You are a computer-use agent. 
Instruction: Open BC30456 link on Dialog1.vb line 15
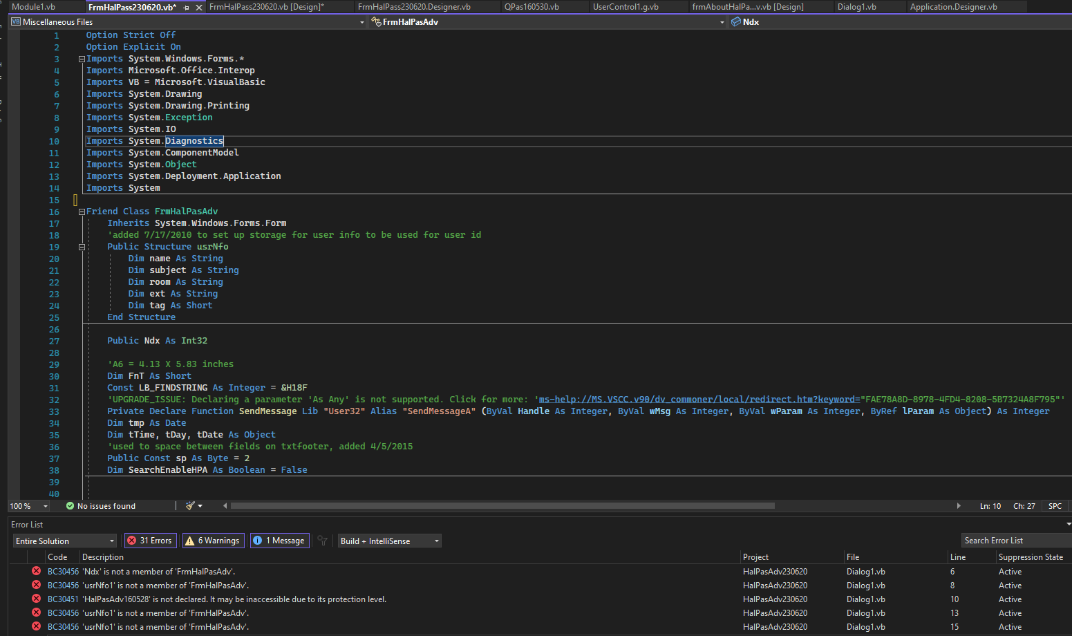[63, 627]
